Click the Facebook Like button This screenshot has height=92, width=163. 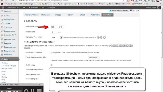pos(132,10)
